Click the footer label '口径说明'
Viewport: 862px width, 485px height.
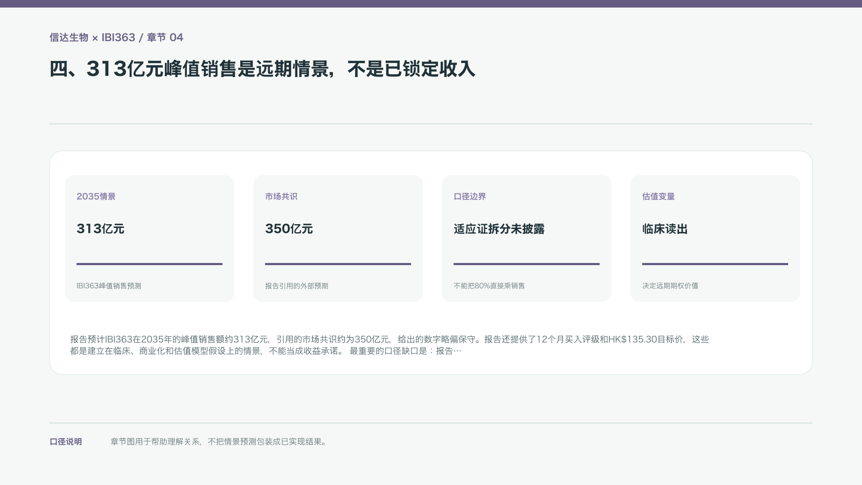click(x=66, y=441)
